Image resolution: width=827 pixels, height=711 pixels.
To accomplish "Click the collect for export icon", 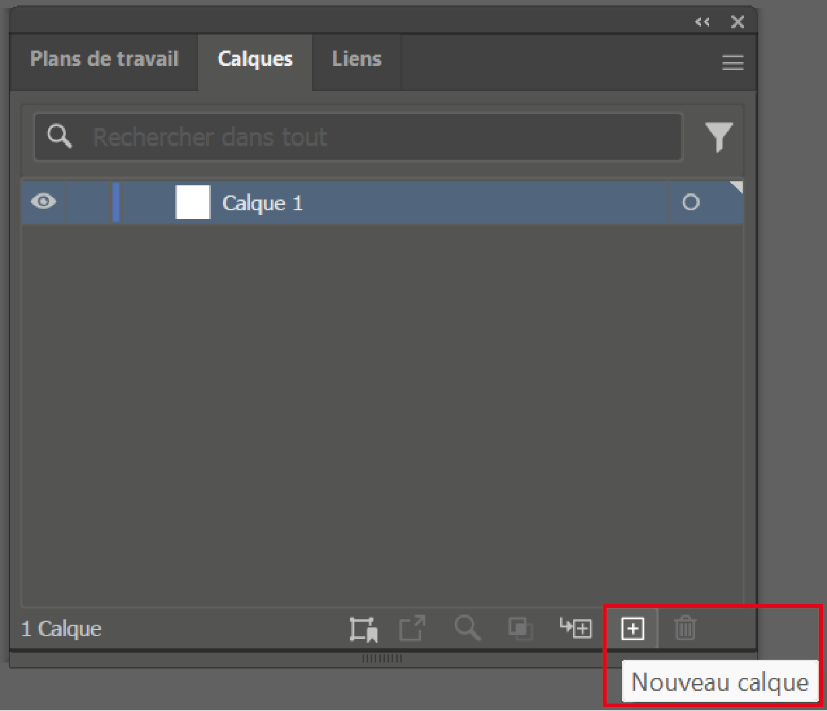I will point(363,629).
